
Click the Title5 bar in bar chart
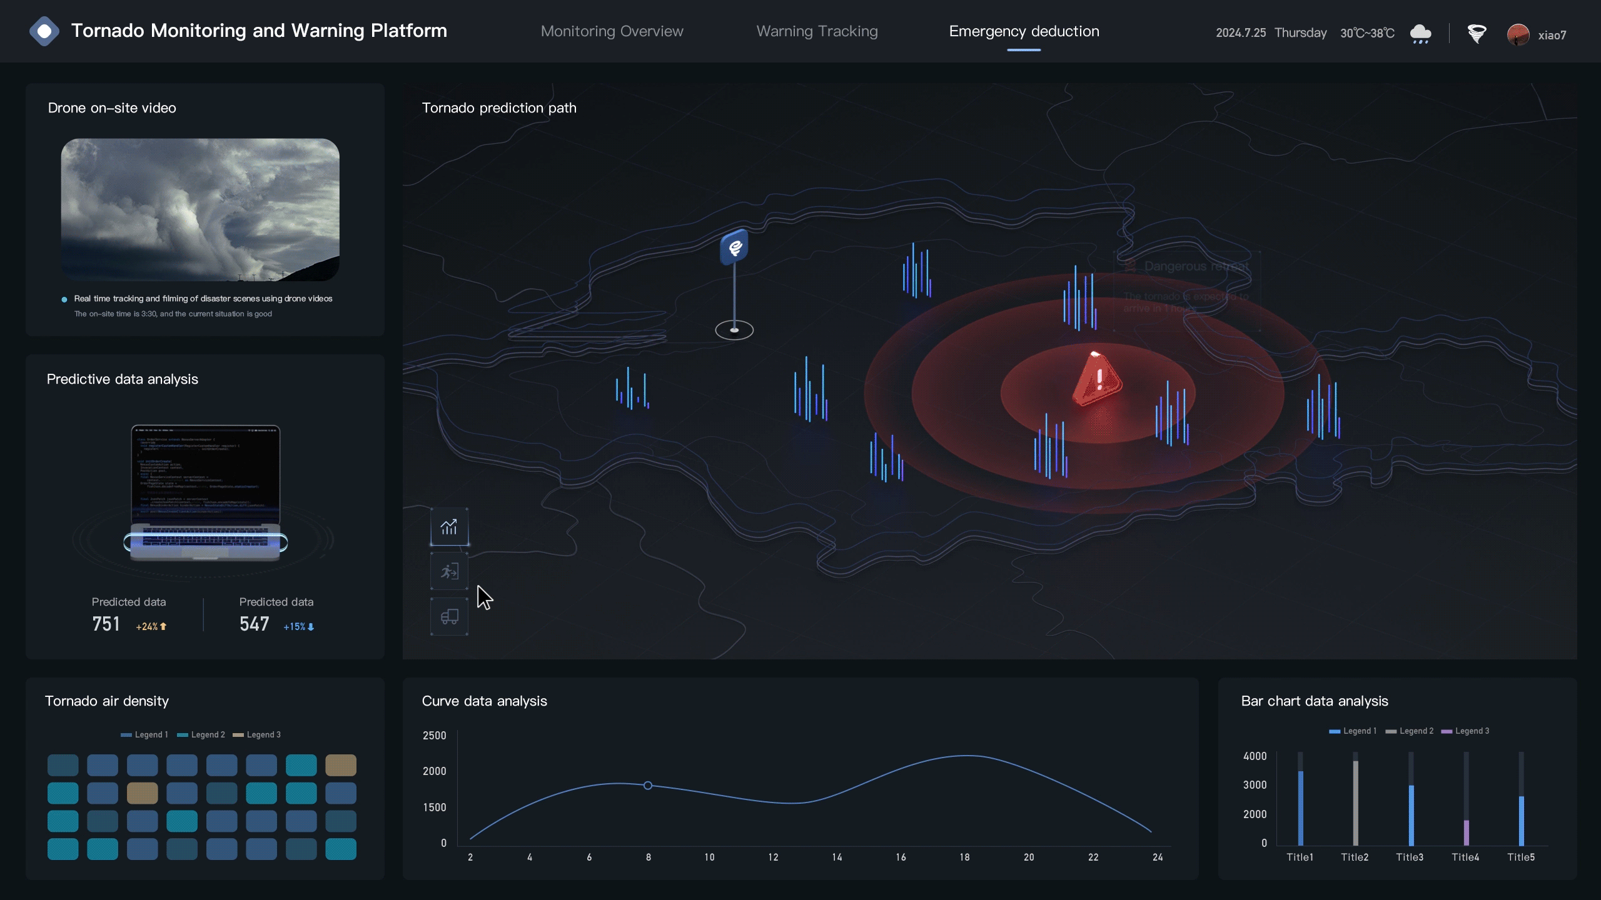tap(1522, 821)
